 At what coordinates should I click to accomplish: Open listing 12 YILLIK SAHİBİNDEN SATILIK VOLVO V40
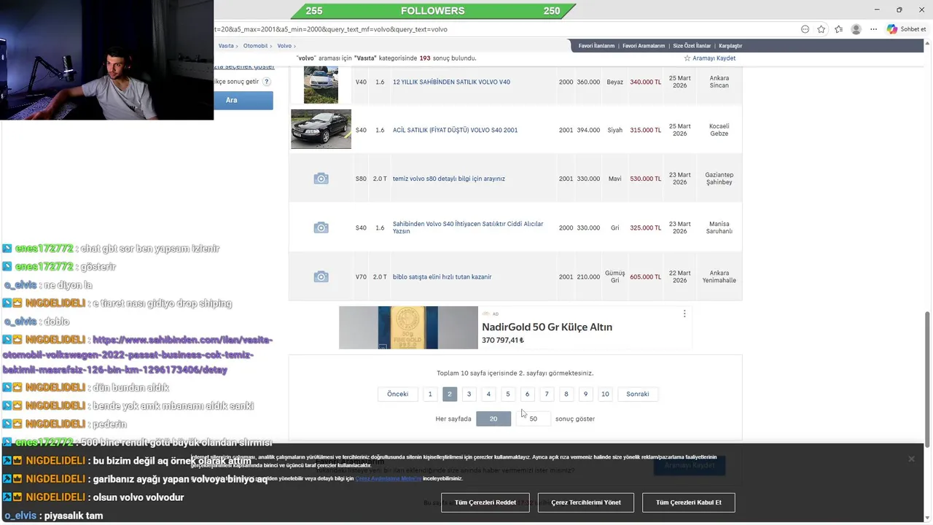tap(451, 82)
